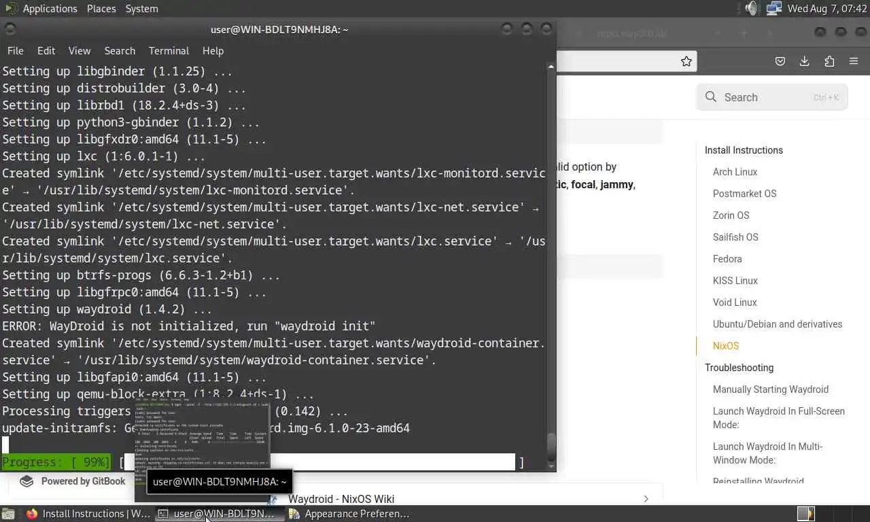Open the KISS Linux section link
This screenshot has width=870, height=522.
coord(735,281)
